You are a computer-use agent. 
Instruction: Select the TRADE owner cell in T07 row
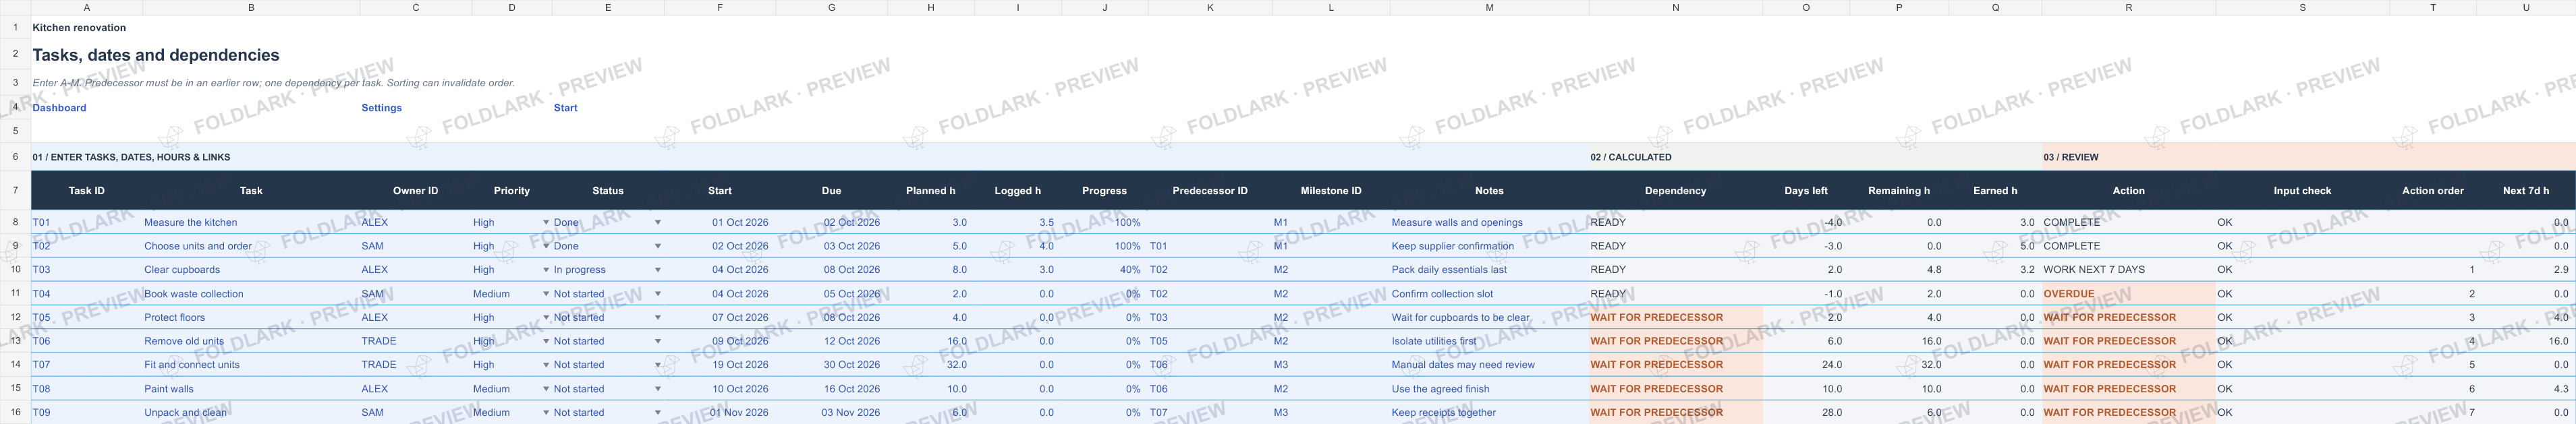pos(416,365)
